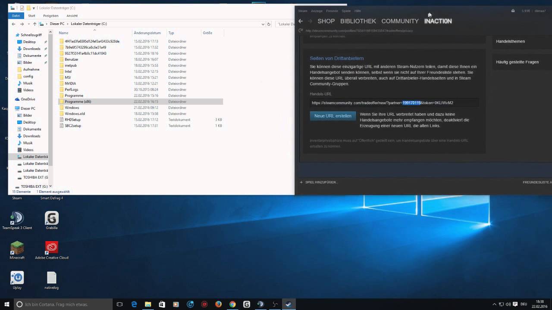This screenshot has height=310, width=552.
Task: Open Anzeige menu in Steam
Action: click(x=317, y=11)
